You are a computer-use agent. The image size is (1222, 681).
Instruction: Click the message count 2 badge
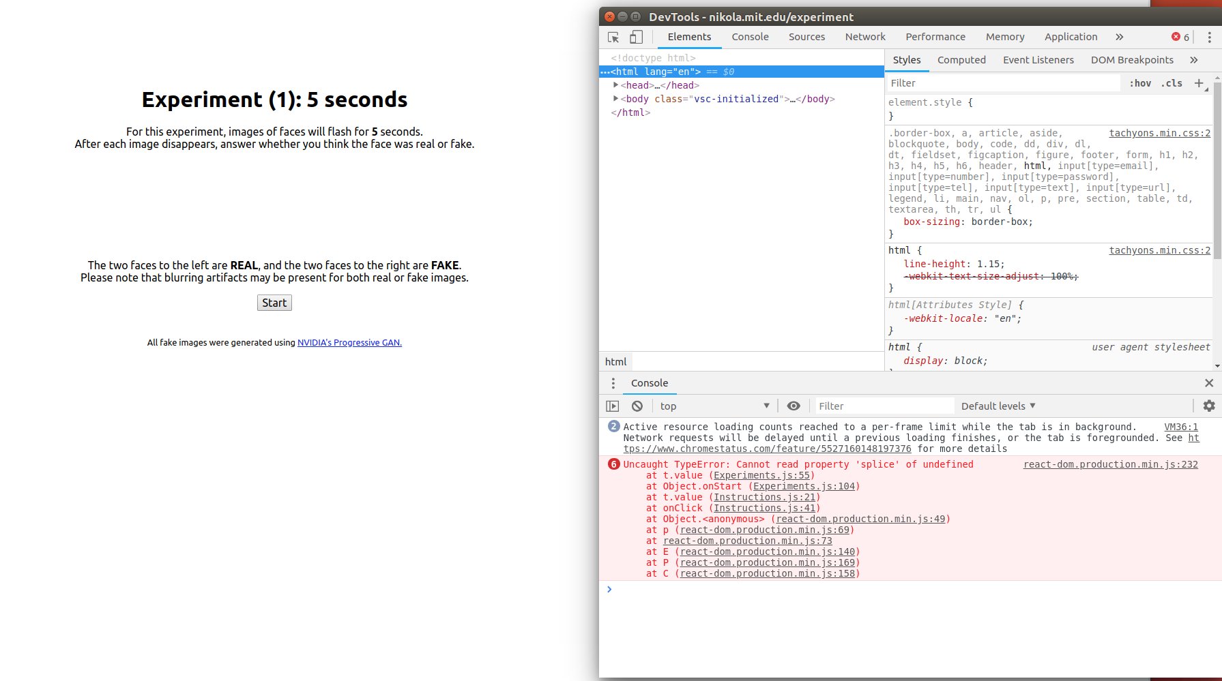614,426
